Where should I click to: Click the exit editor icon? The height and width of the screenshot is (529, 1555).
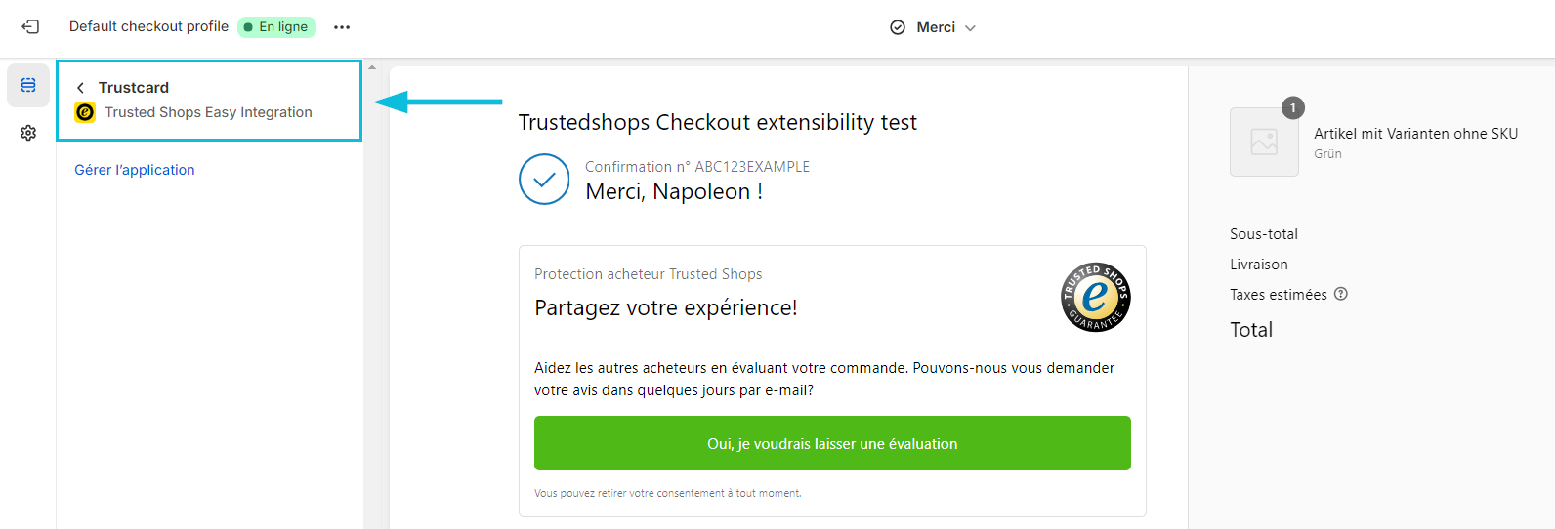[x=30, y=27]
